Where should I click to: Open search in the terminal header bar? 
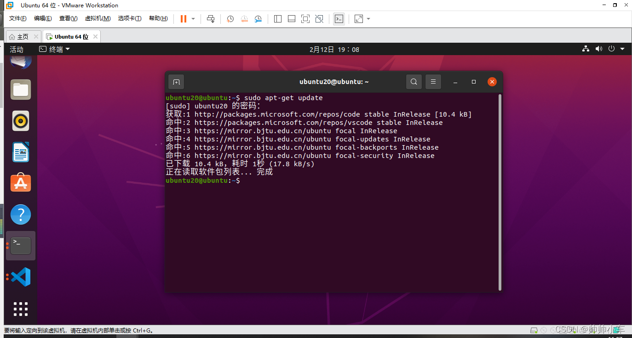414,82
